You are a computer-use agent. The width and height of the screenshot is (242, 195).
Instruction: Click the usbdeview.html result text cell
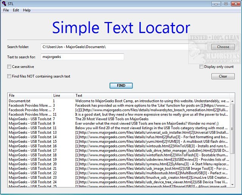tap(152, 159)
